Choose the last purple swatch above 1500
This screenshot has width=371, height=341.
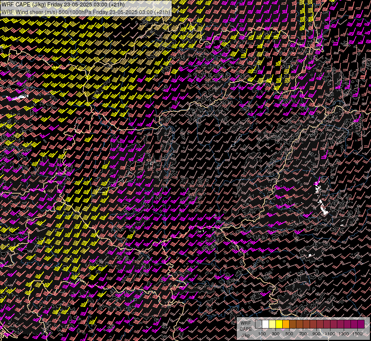(361, 324)
